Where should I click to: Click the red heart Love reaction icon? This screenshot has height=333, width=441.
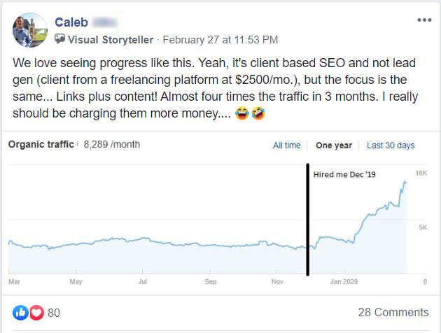[x=36, y=313]
